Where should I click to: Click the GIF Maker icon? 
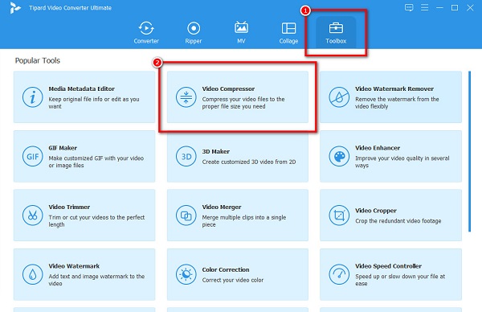[32, 156]
